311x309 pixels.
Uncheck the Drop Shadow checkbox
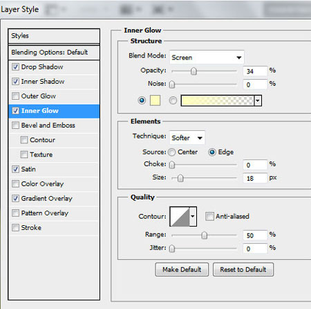click(15, 67)
